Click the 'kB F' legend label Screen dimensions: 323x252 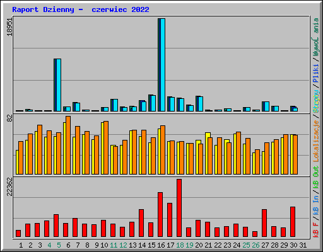click(316, 229)
